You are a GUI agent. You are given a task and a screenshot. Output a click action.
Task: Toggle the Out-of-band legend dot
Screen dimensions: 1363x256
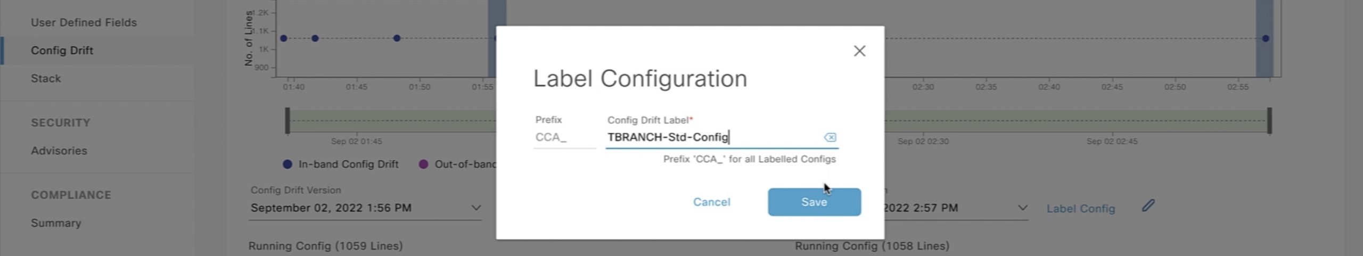[423, 164]
